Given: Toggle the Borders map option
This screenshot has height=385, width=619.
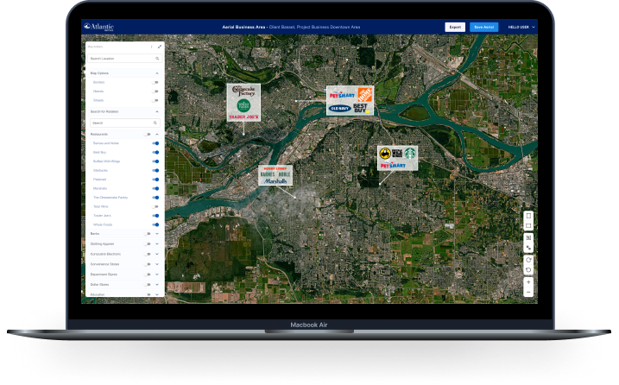Looking at the screenshot, I should [x=156, y=82].
